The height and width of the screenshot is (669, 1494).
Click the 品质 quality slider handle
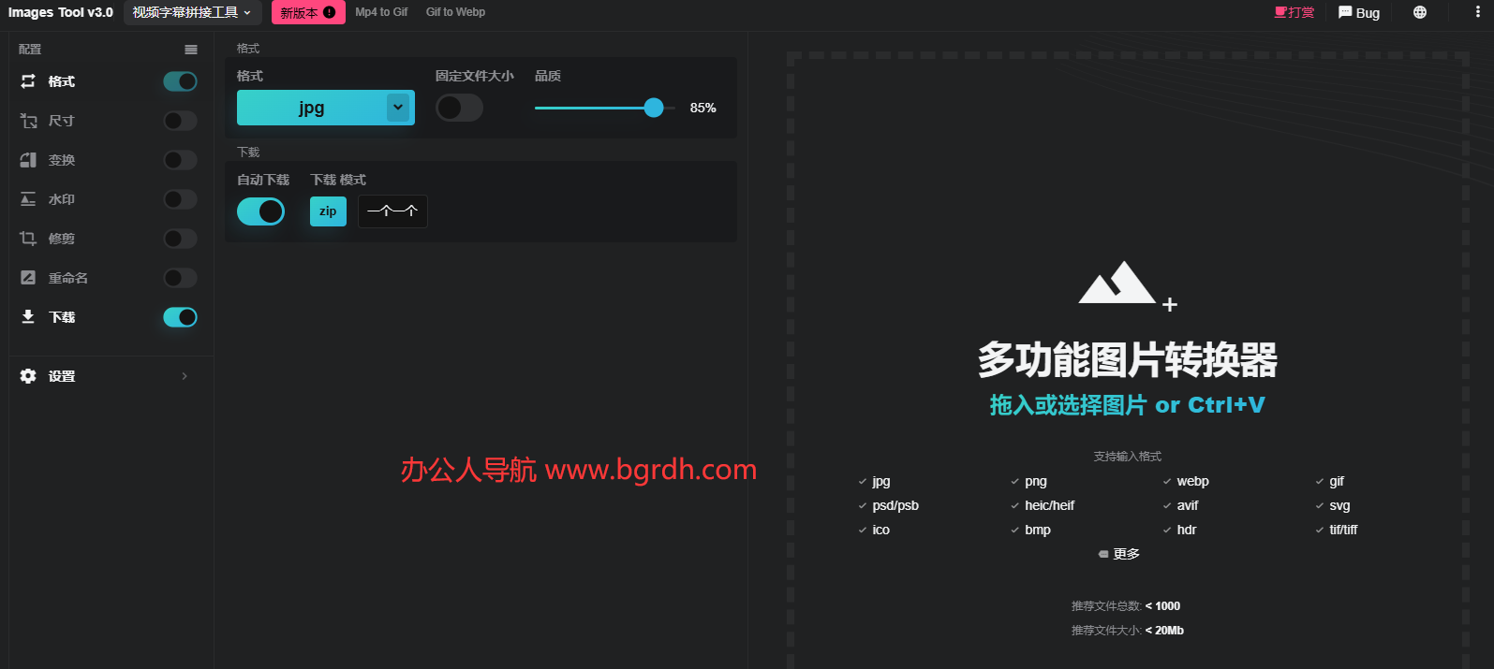pyautogui.click(x=654, y=108)
